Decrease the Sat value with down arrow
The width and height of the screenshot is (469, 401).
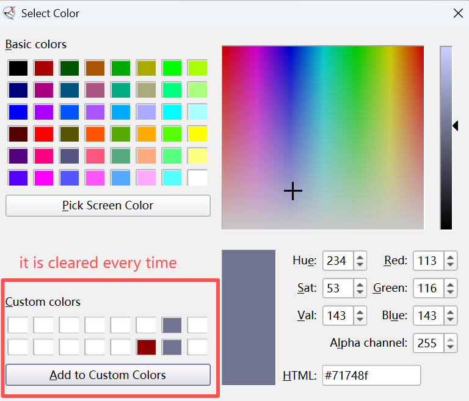coord(360,292)
